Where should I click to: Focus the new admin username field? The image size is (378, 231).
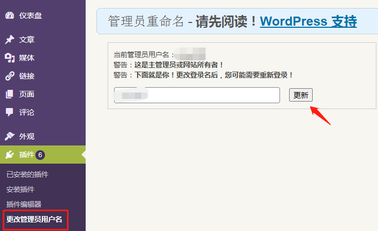(197, 95)
